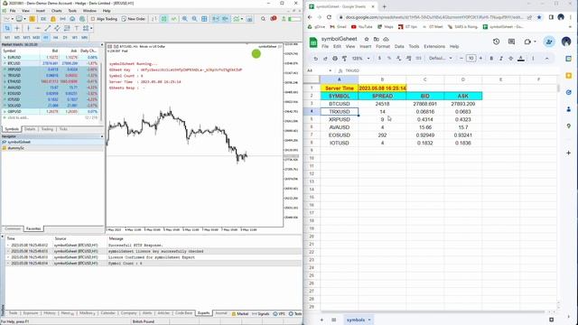Open the Sheets zoom percentage dropdown
578x325 pixels.
tap(361, 58)
